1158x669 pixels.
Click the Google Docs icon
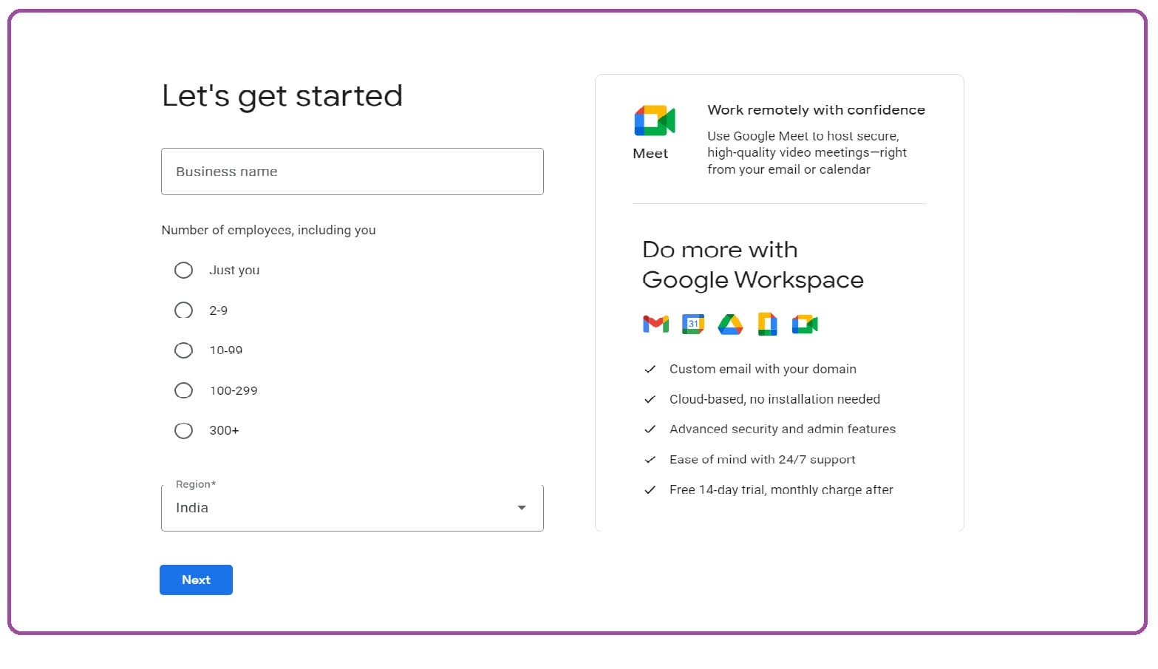coord(768,324)
